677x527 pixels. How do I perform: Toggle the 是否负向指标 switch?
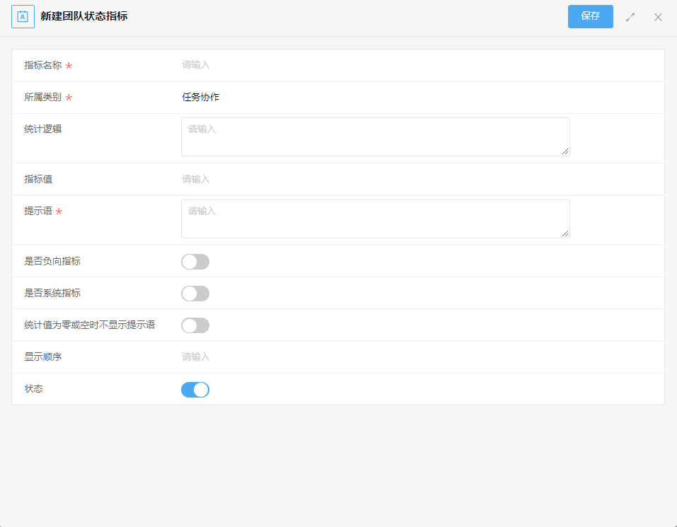(195, 262)
